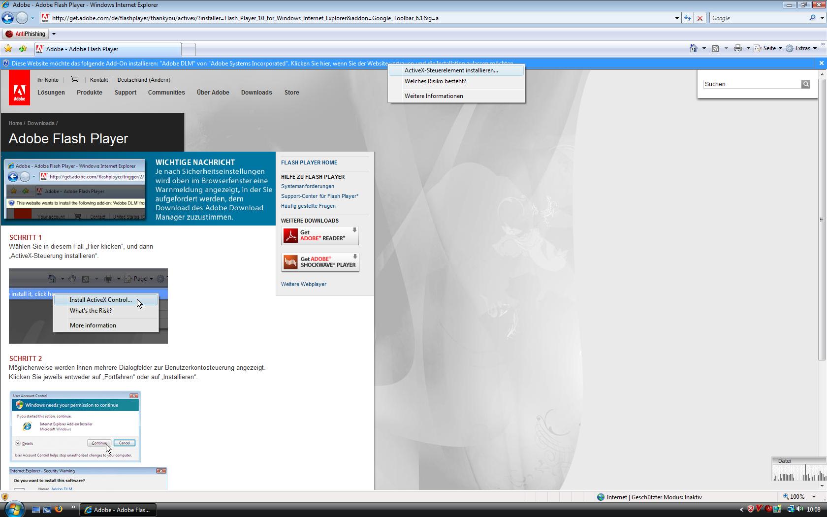
Task: Open the zoom level dropdown
Action: (x=814, y=497)
